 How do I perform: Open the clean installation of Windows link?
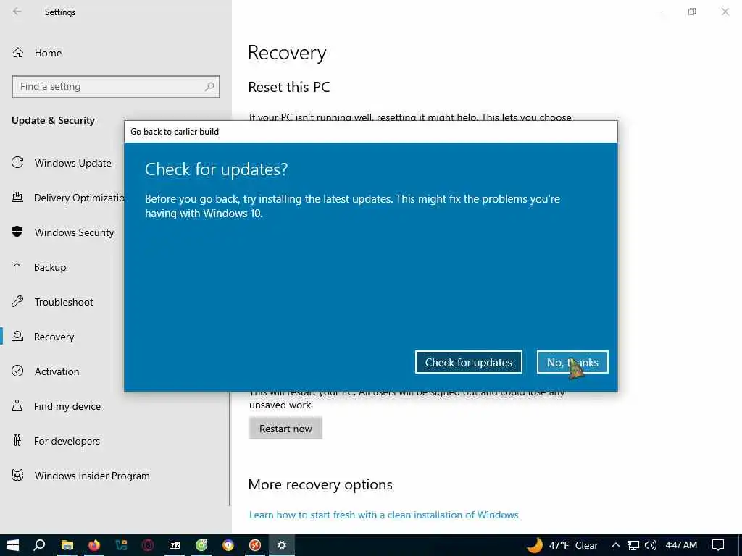pos(384,515)
